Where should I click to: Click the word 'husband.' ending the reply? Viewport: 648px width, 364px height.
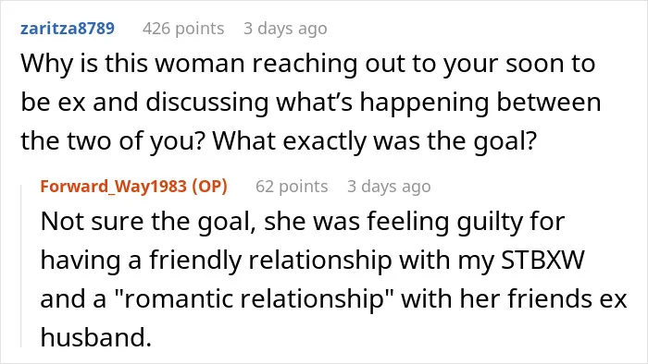click(x=96, y=337)
